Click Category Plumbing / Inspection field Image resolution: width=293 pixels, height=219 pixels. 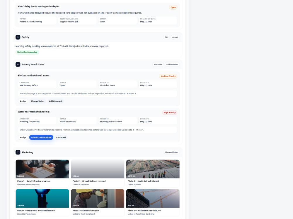point(38,121)
